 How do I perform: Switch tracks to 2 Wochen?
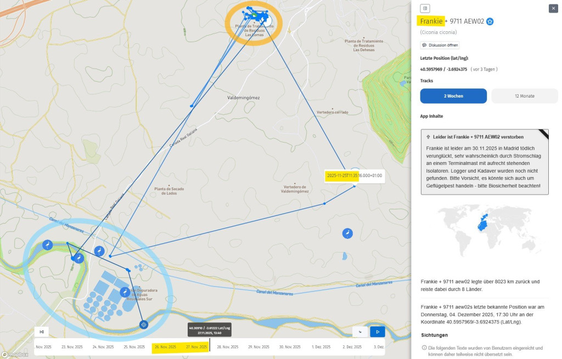tap(453, 96)
